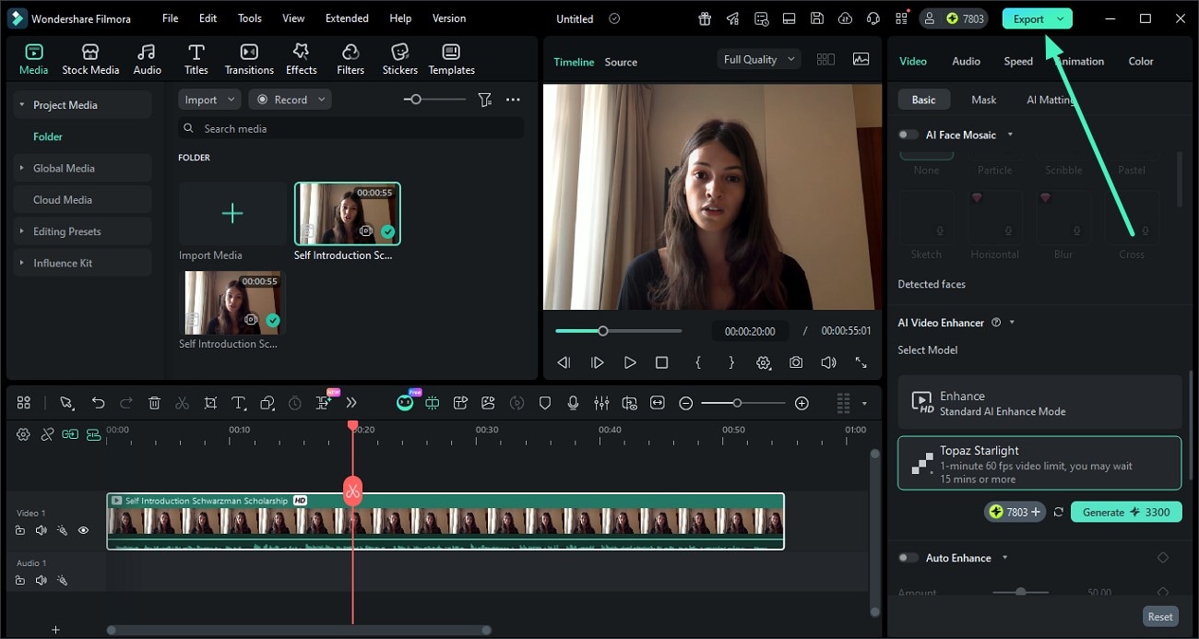
Task: Open the Stickers library
Action: coord(399,57)
